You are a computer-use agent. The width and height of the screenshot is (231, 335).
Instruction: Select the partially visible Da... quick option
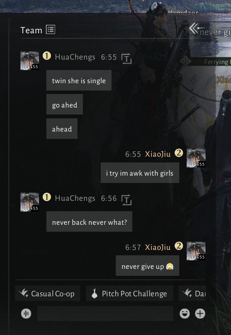tap(192, 293)
